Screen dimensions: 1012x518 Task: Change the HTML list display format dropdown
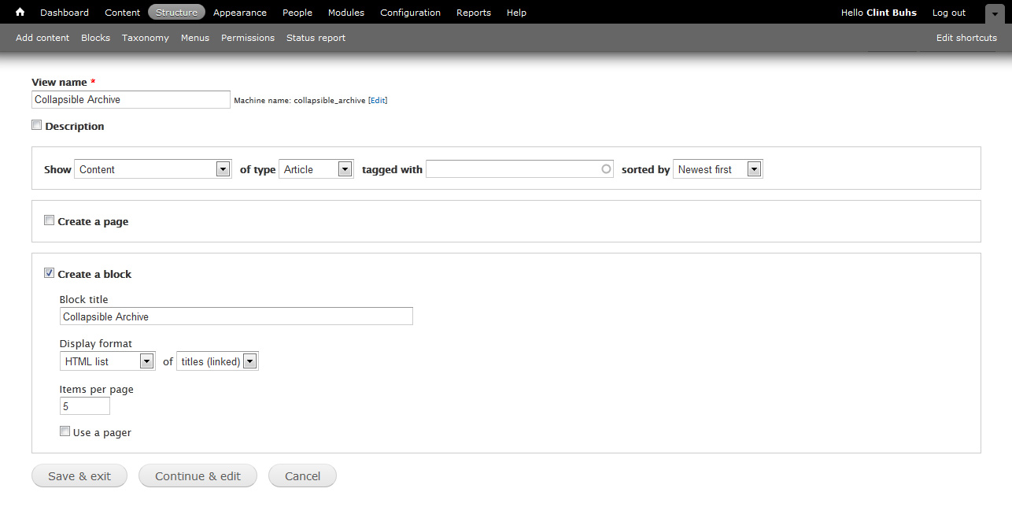click(108, 361)
